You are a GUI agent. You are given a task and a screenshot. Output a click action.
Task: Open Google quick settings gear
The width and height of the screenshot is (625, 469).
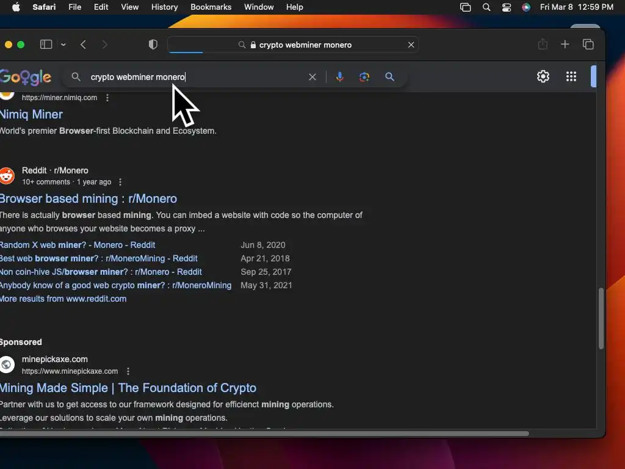click(x=543, y=76)
